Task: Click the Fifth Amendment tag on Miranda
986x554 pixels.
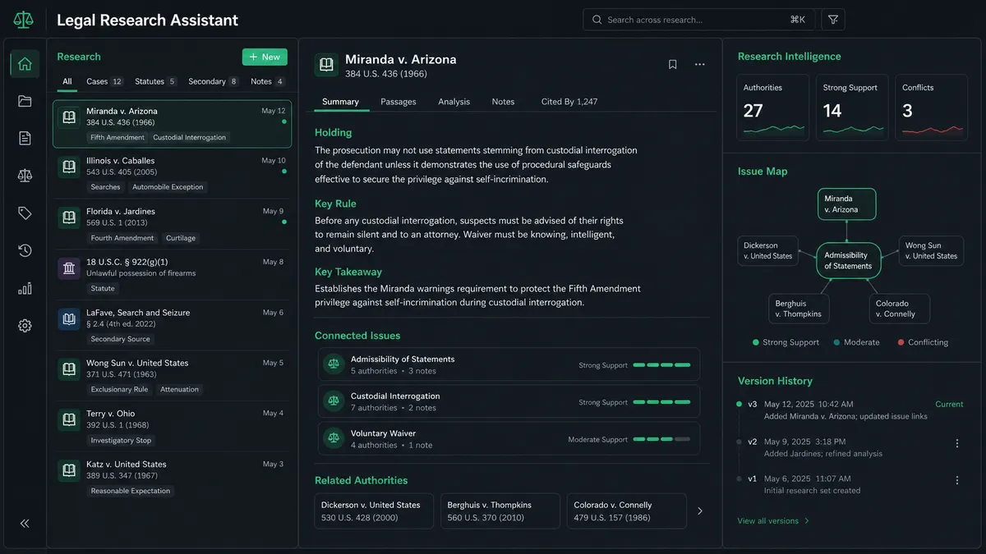Action: [x=116, y=137]
